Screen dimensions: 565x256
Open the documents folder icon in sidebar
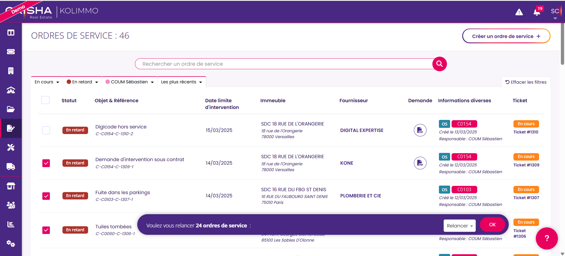[x=11, y=109]
